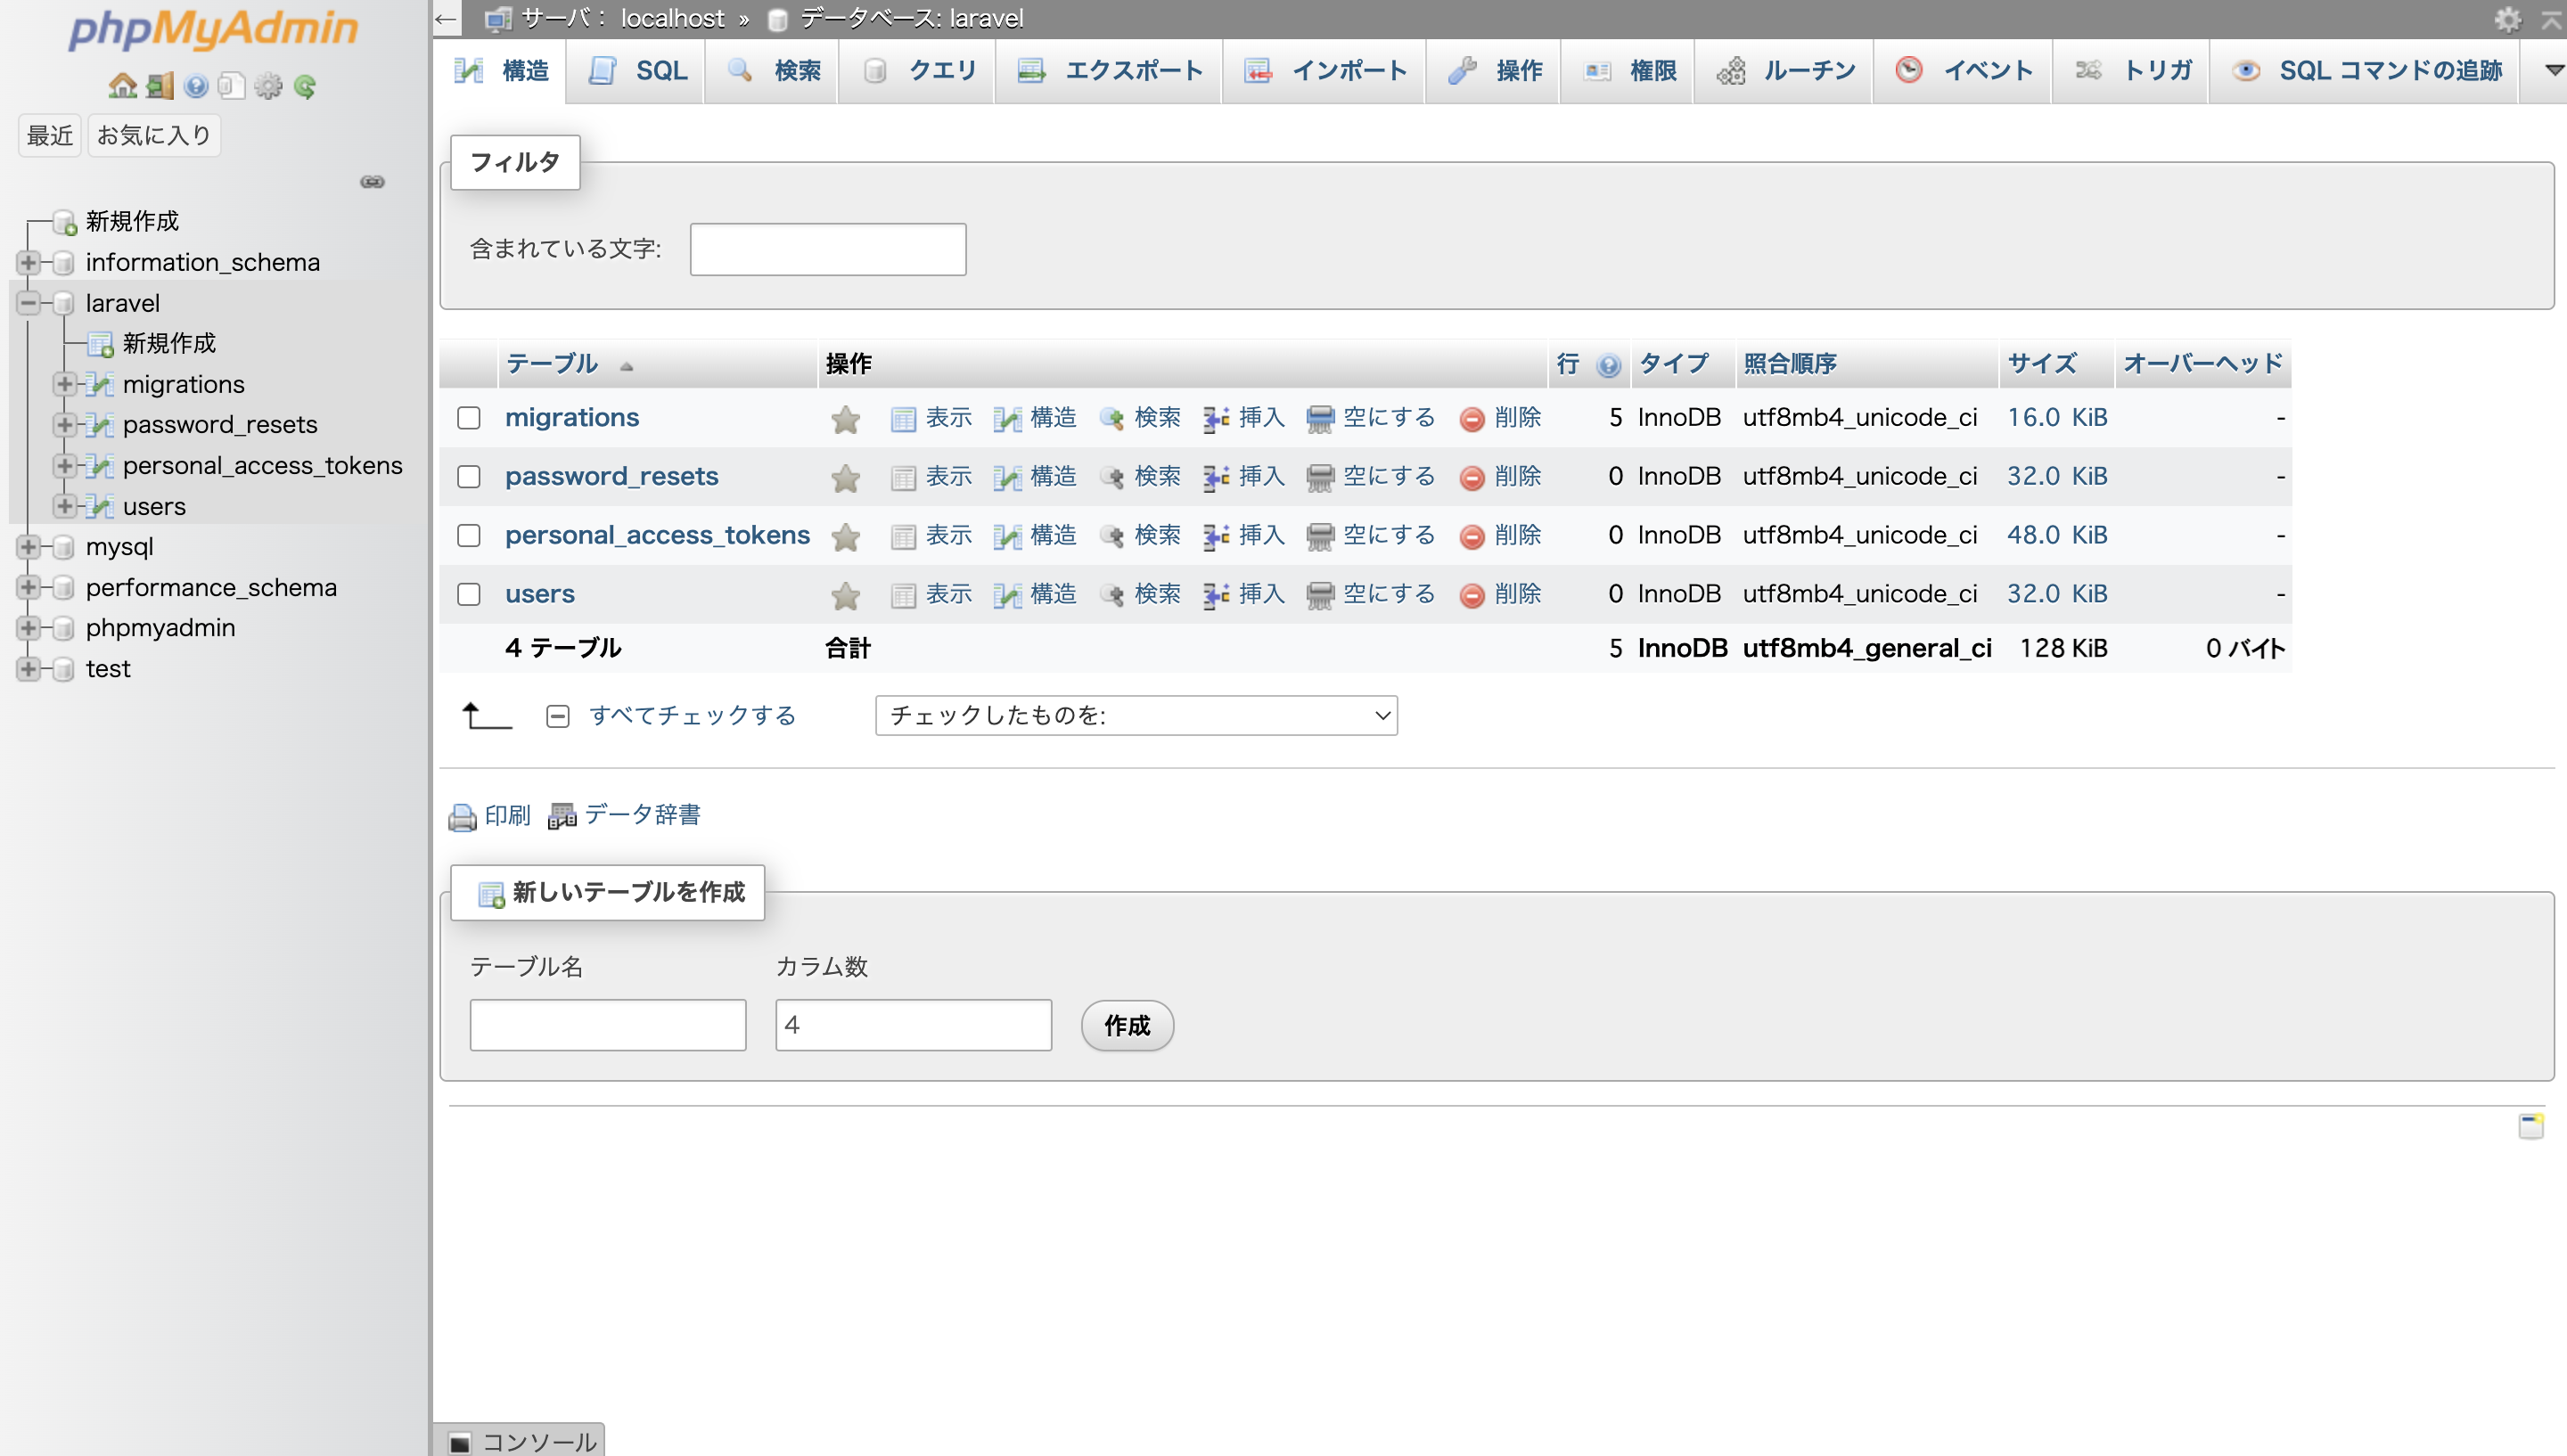Screen dimensions: 2567x1456
Task: Click the 作成 create table button
Action: coord(1127,1025)
